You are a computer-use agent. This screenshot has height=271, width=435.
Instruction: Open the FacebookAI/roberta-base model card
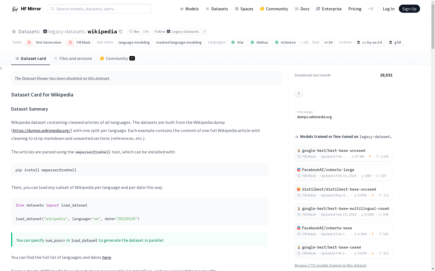pyautogui.click(x=343, y=231)
